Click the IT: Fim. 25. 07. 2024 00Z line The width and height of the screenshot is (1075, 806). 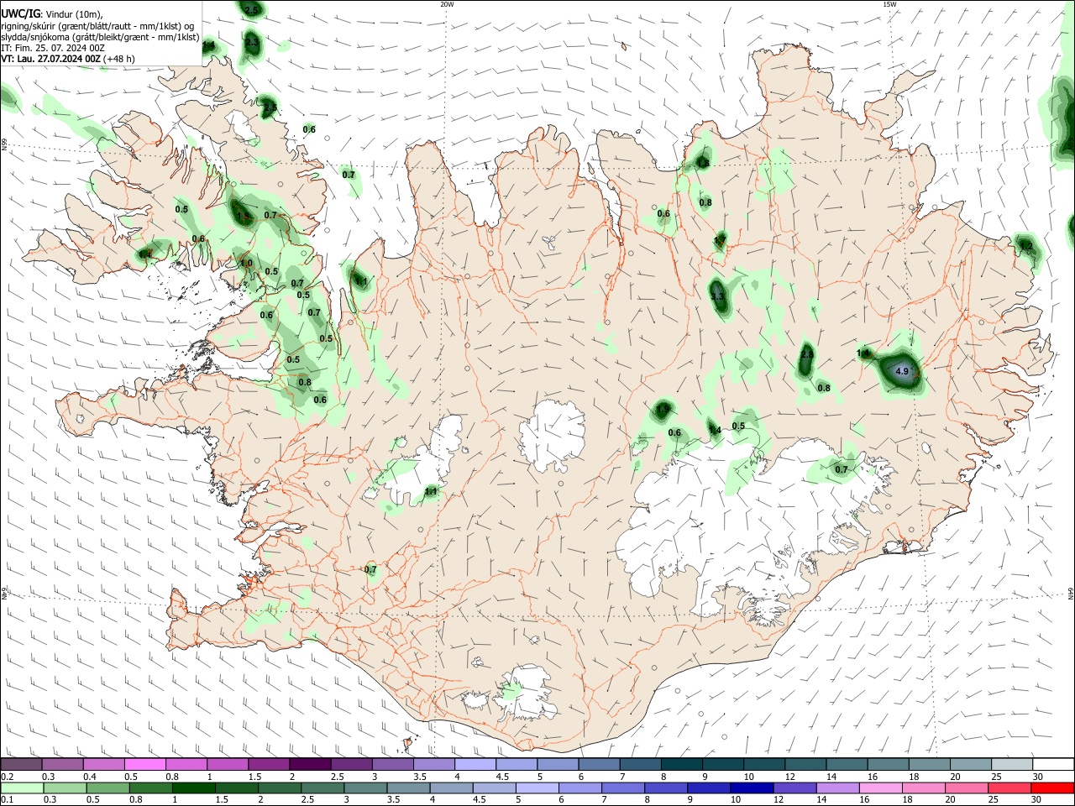(x=53, y=48)
